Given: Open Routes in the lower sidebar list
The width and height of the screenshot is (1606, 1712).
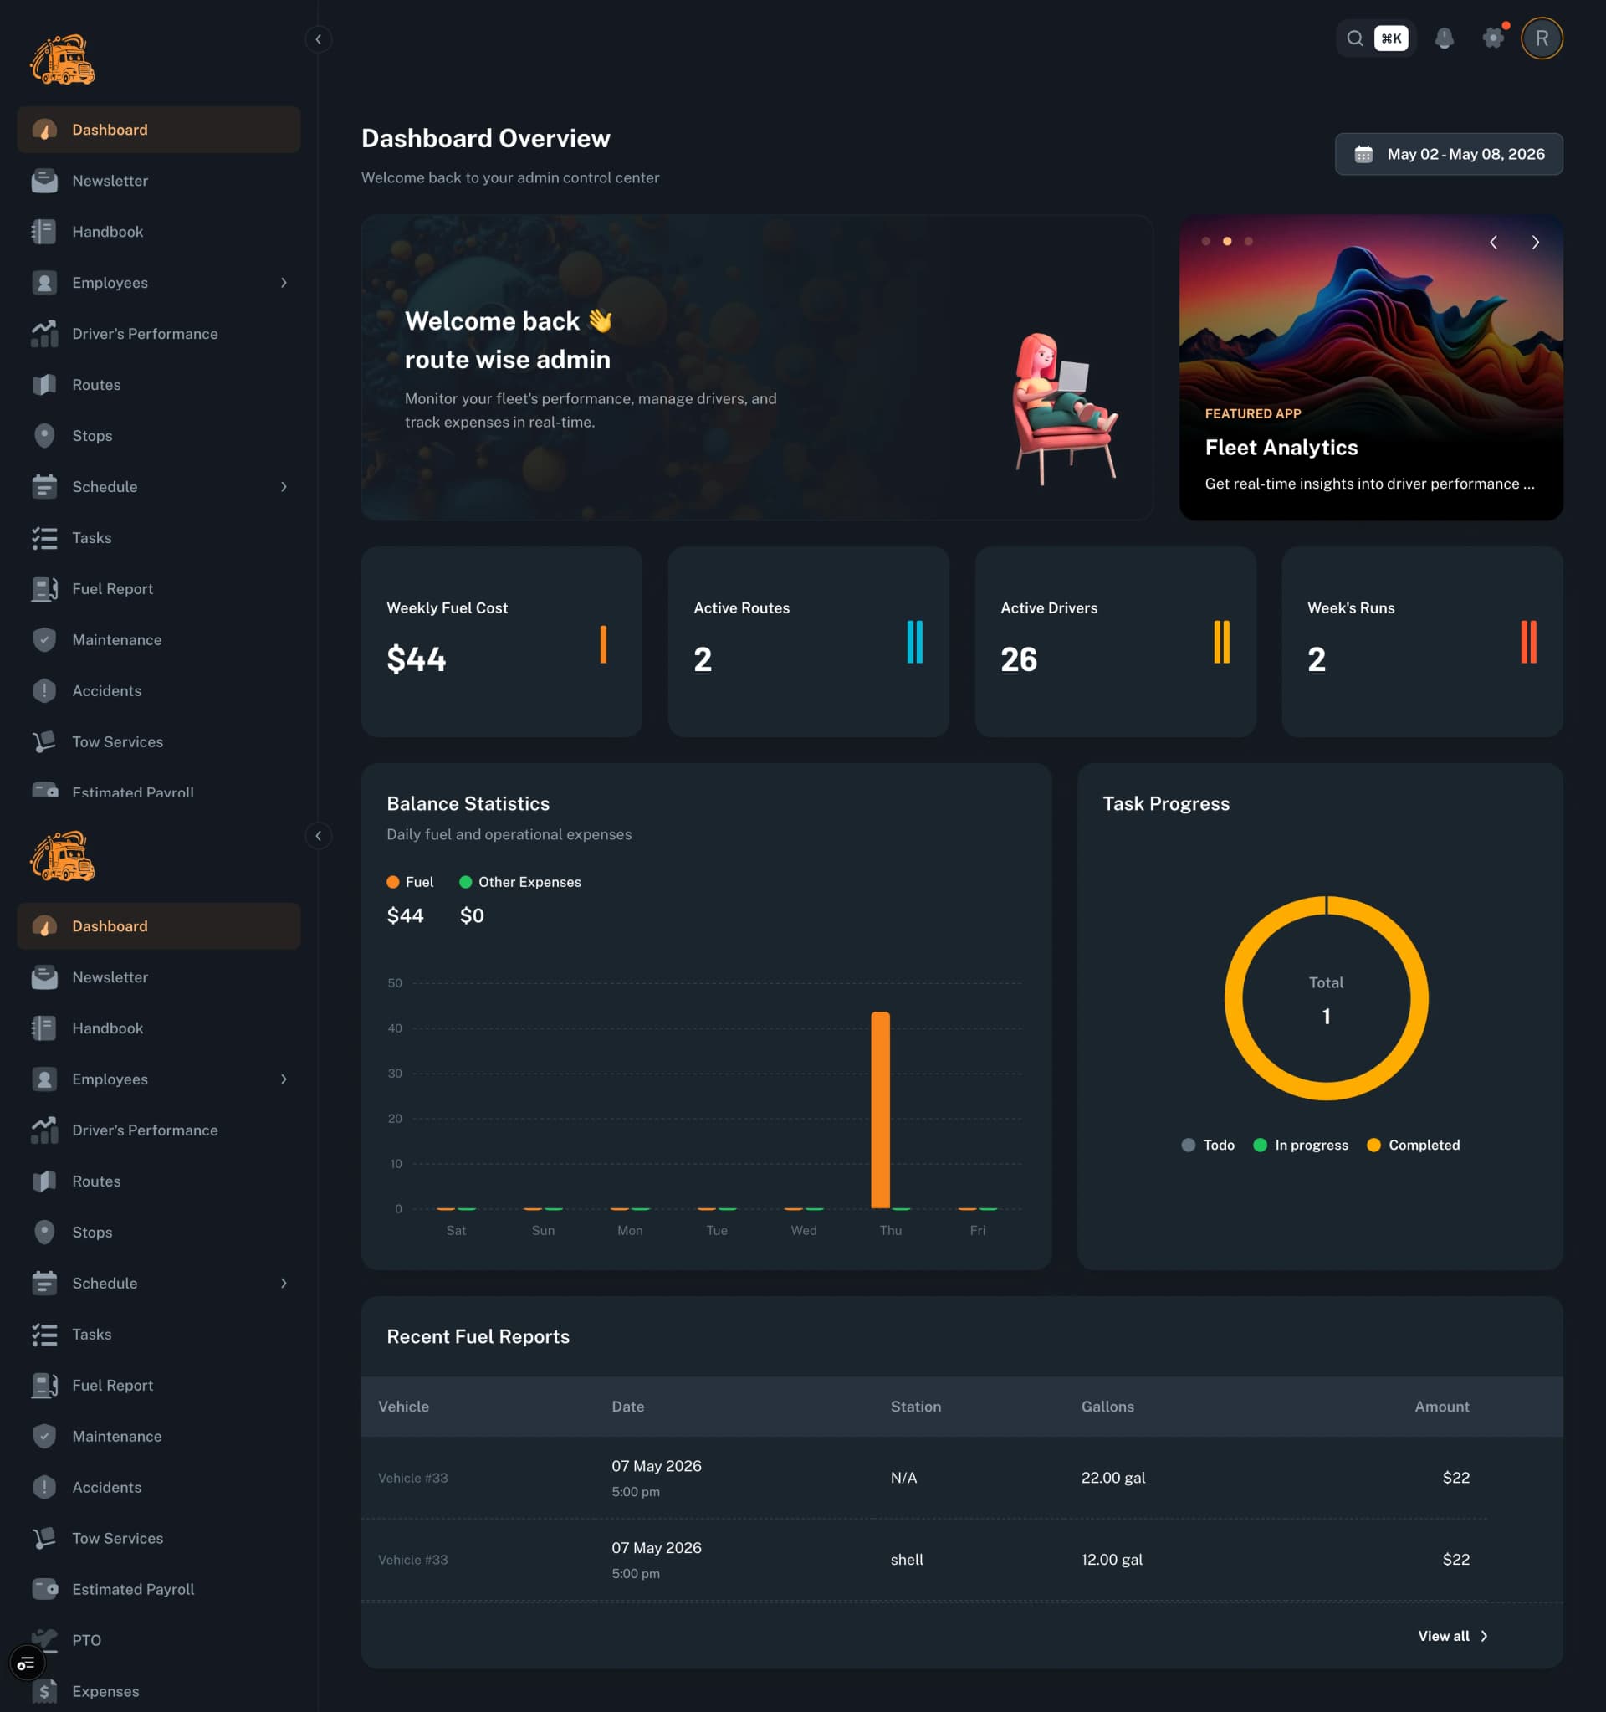Looking at the screenshot, I should (158, 1181).
